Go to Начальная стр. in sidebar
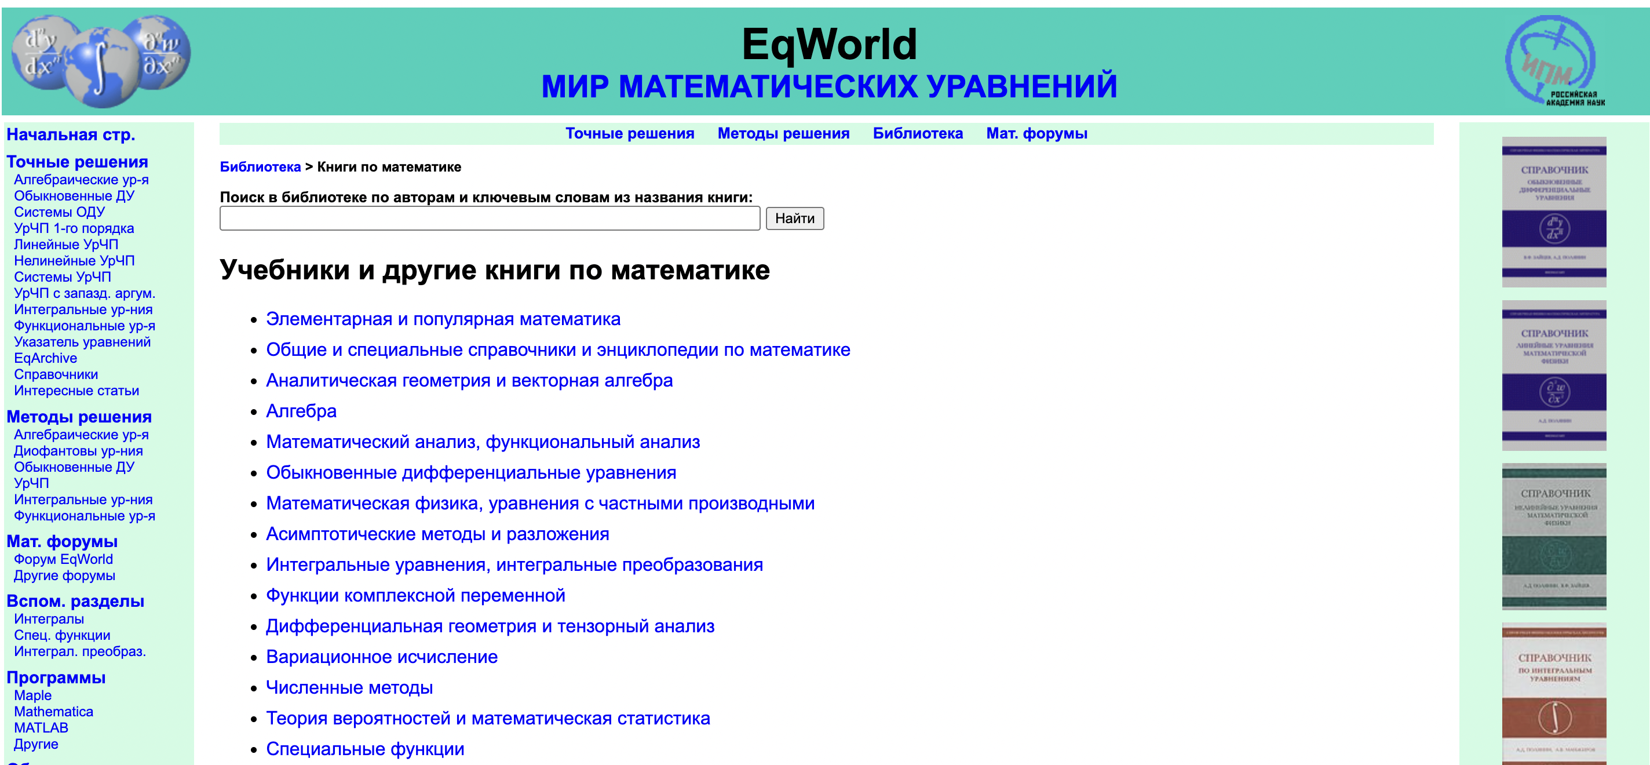Screen dimensions: 1650x765 71,134
